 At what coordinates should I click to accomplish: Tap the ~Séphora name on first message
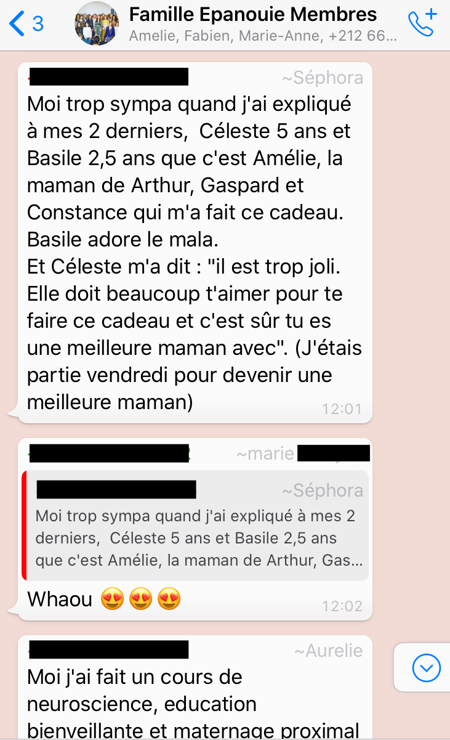pos(322,78)
